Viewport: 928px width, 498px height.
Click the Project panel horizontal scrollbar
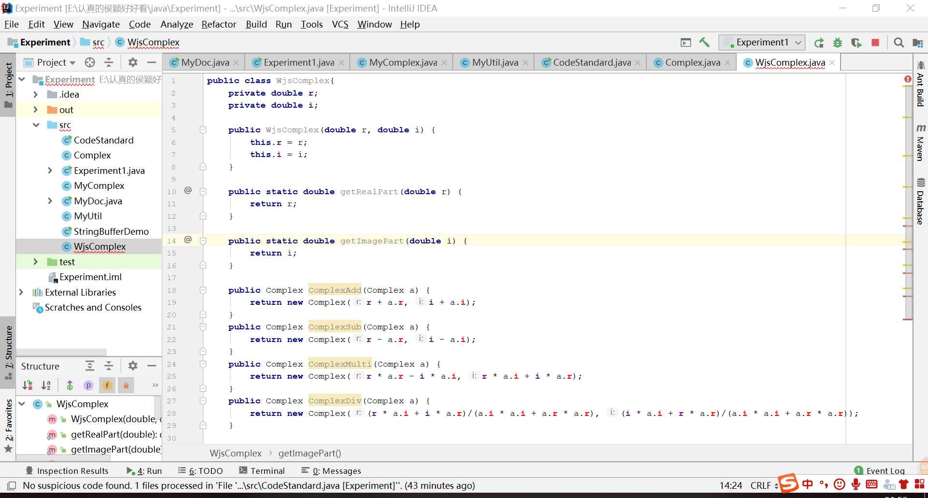point(61,352)
